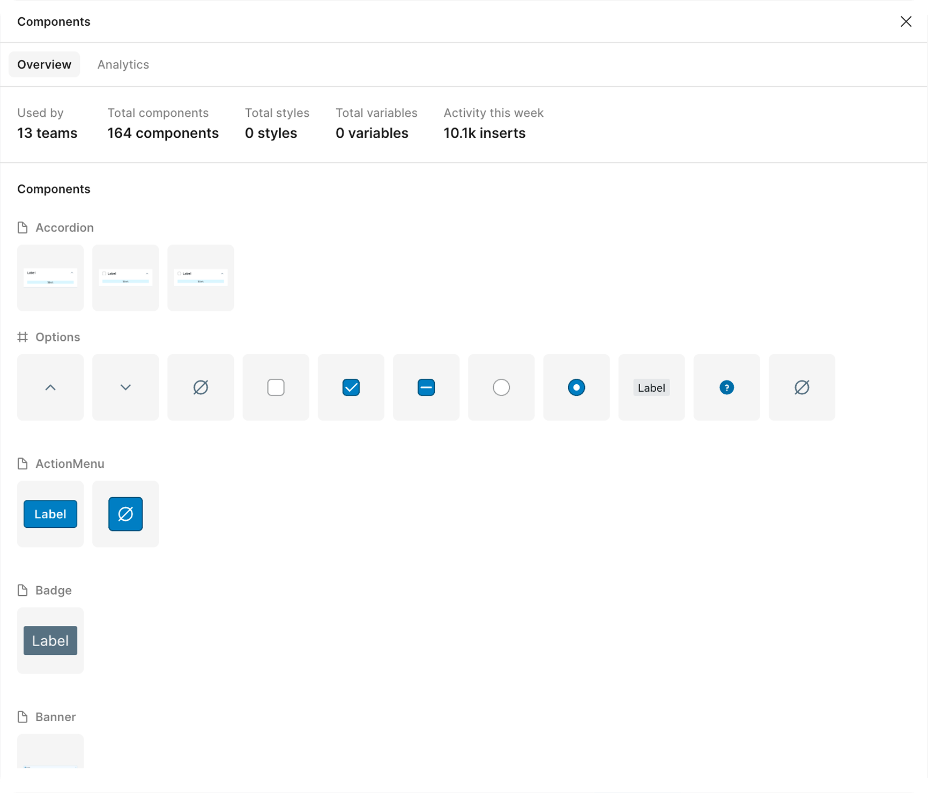Select the blue empty-slot icon in ActionMenu
This screenshot has height=793, width=928.
(125, 514)
